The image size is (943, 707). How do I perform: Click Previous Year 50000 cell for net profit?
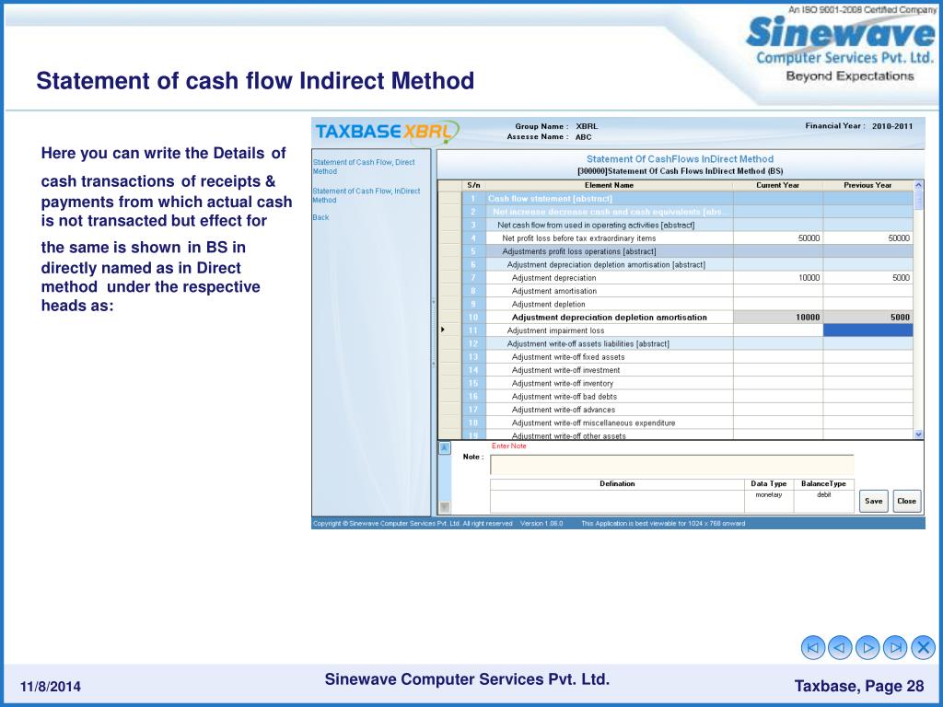pos(867,238)
